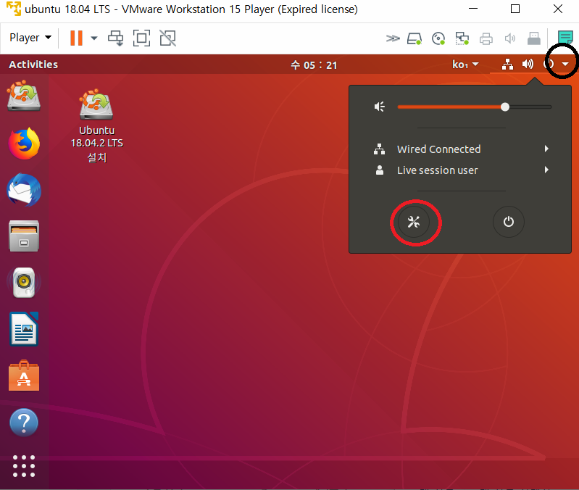Image resolution: width=579 pixels, height=490 pixels.
Task: Click the power off button in system menu
Action: (x=509, y=222)
